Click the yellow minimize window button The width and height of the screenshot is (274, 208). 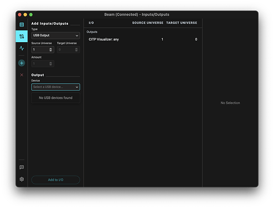[x=25, y=14]
